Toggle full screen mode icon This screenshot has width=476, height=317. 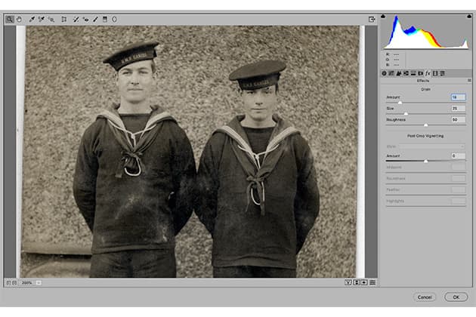[372, 19]
